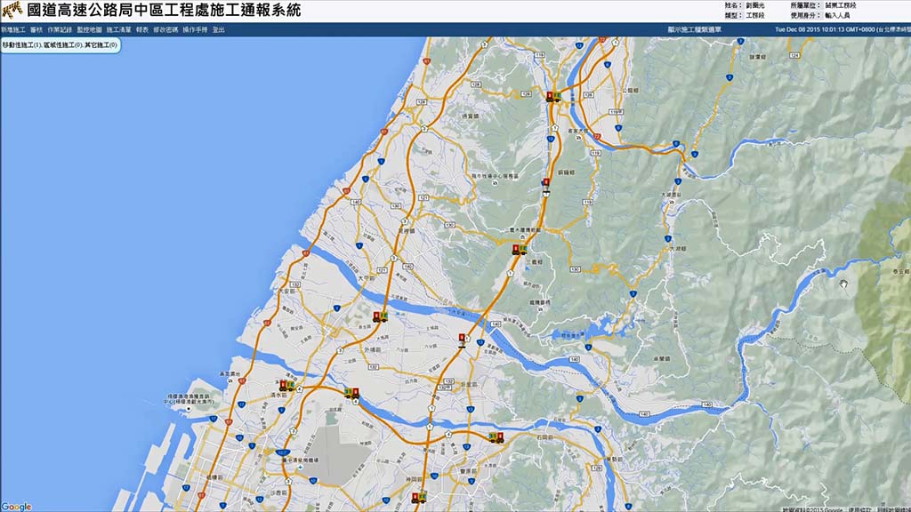Image resolution: width=911 pixels, height=512 pixels.
Task: Open the 操作手冊 manual link
Action: pyautogui.click(x=195, y=29)
